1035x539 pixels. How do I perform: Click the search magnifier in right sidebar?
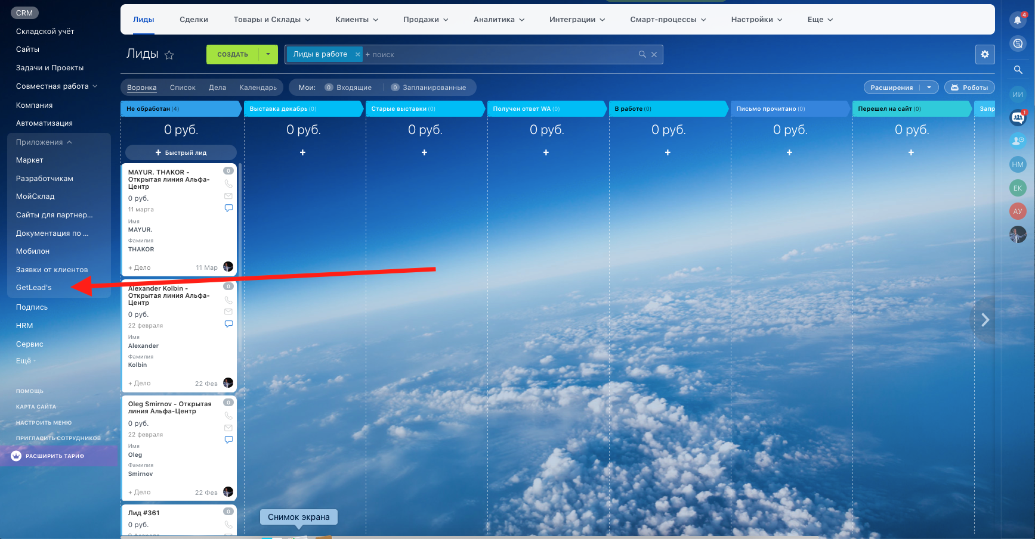[x=1018, y=70]
